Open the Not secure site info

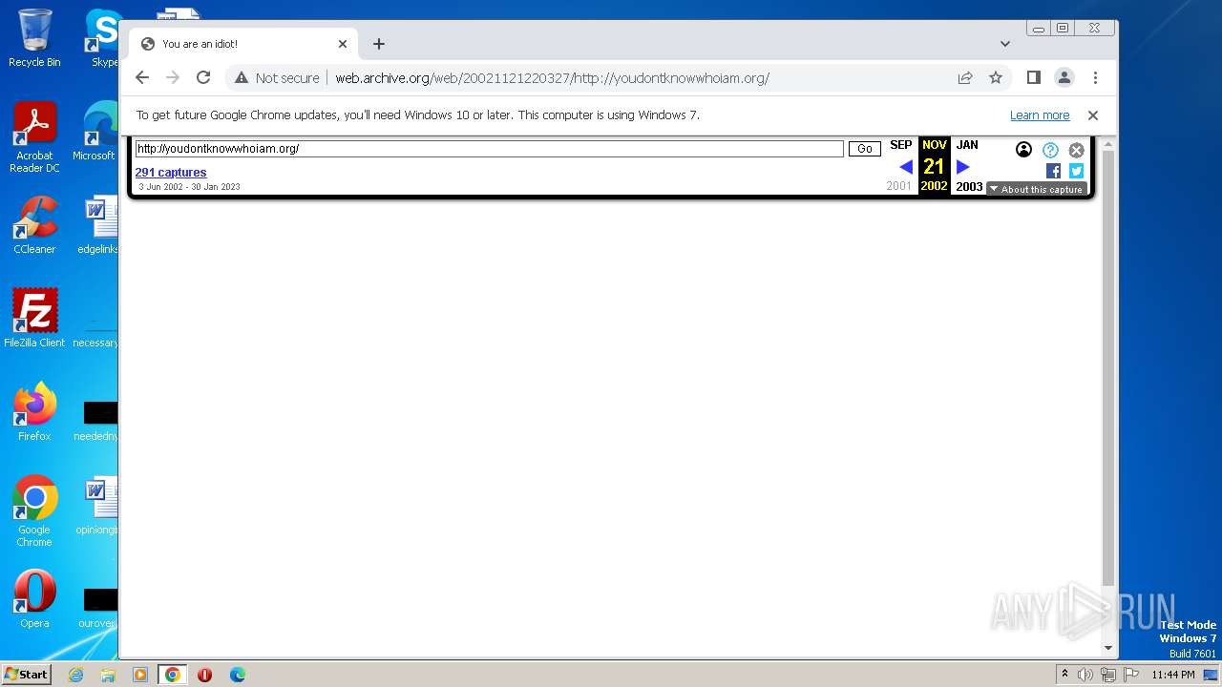coord(277,78)
